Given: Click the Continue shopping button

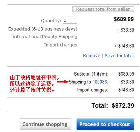Looking at the screenshot, I should (46, 124).
